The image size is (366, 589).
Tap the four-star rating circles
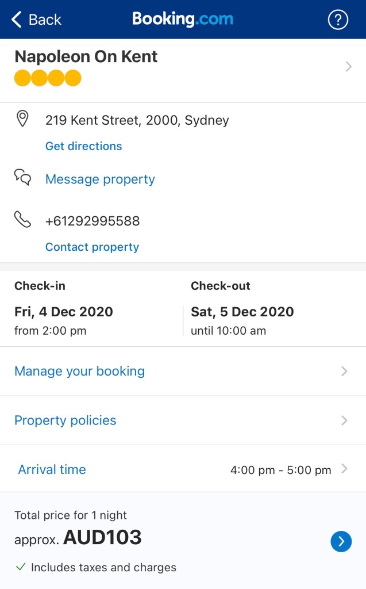pyautogui.click(x=48, y=78)
